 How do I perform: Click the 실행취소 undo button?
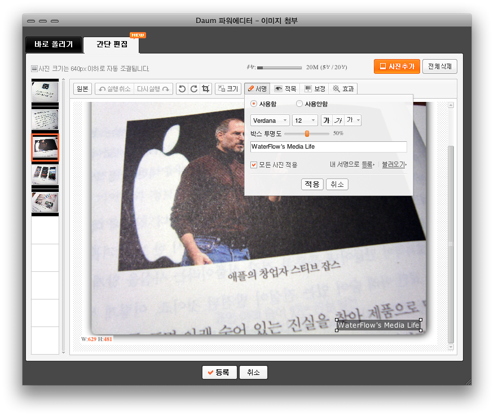click(x=114, y=89)
